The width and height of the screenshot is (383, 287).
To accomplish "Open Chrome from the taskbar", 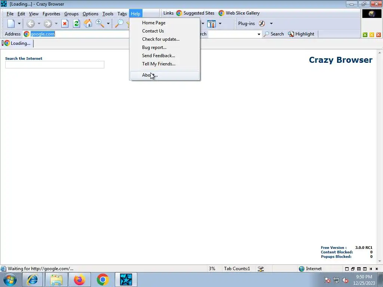I will click(x=102, y=280).
